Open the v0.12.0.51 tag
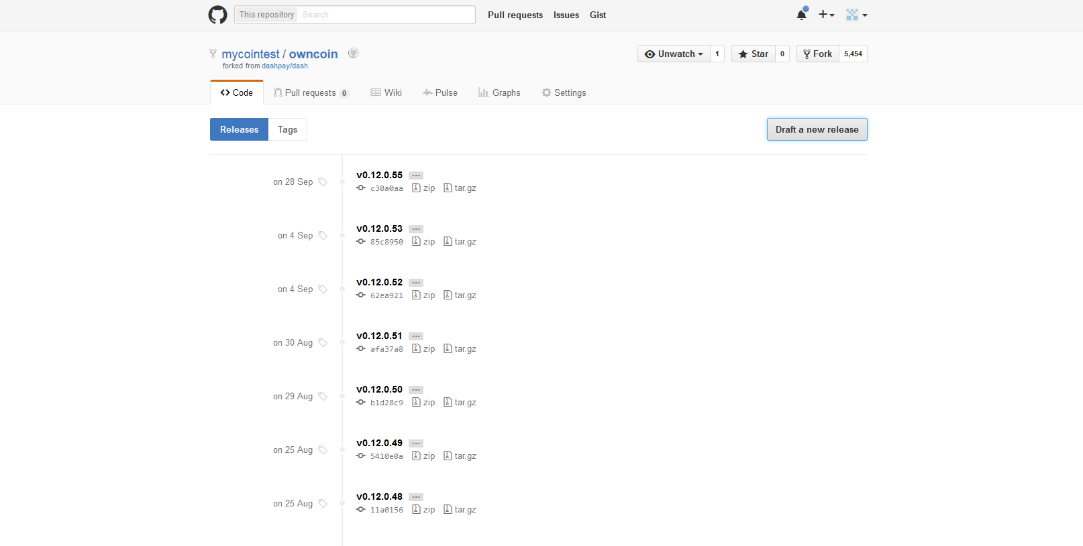Viewport: 1083px width, 546px height. 379,336
